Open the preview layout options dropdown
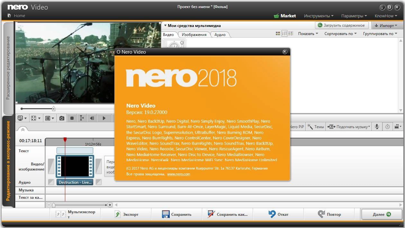405x228 pixels. click(x=50, y=118)
